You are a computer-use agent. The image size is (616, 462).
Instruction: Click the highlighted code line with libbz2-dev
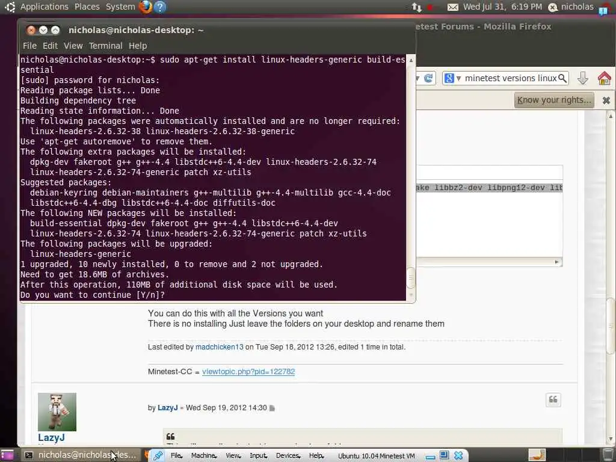click(x=489, y=188)
